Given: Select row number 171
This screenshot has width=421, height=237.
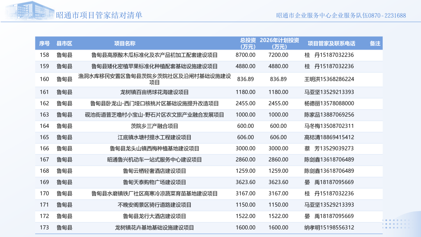Looking at the screenshot, I should point(44,205).
